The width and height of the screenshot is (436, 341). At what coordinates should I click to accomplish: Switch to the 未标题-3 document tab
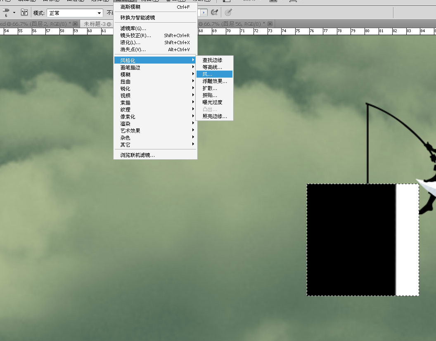(97, 24)
